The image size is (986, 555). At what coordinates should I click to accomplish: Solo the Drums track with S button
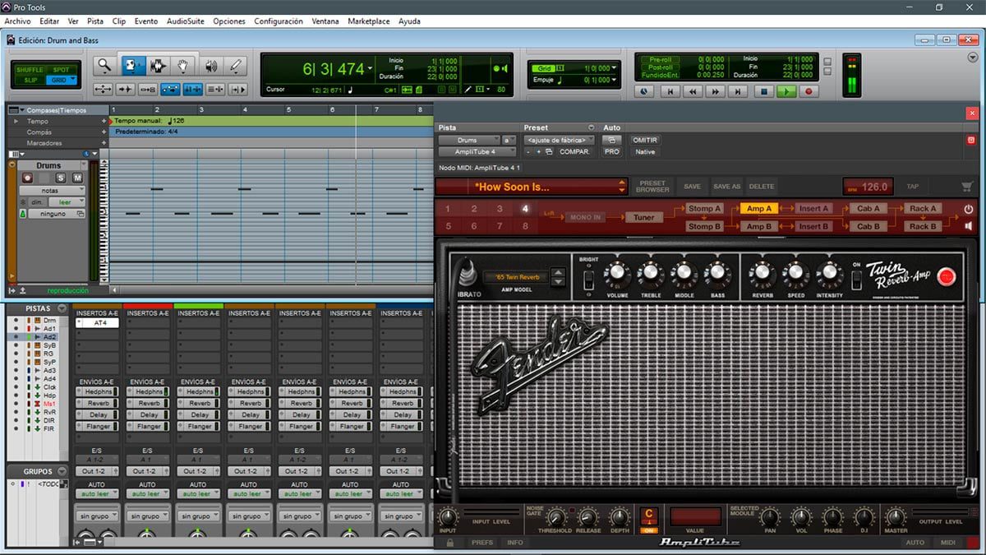(61, 178)
